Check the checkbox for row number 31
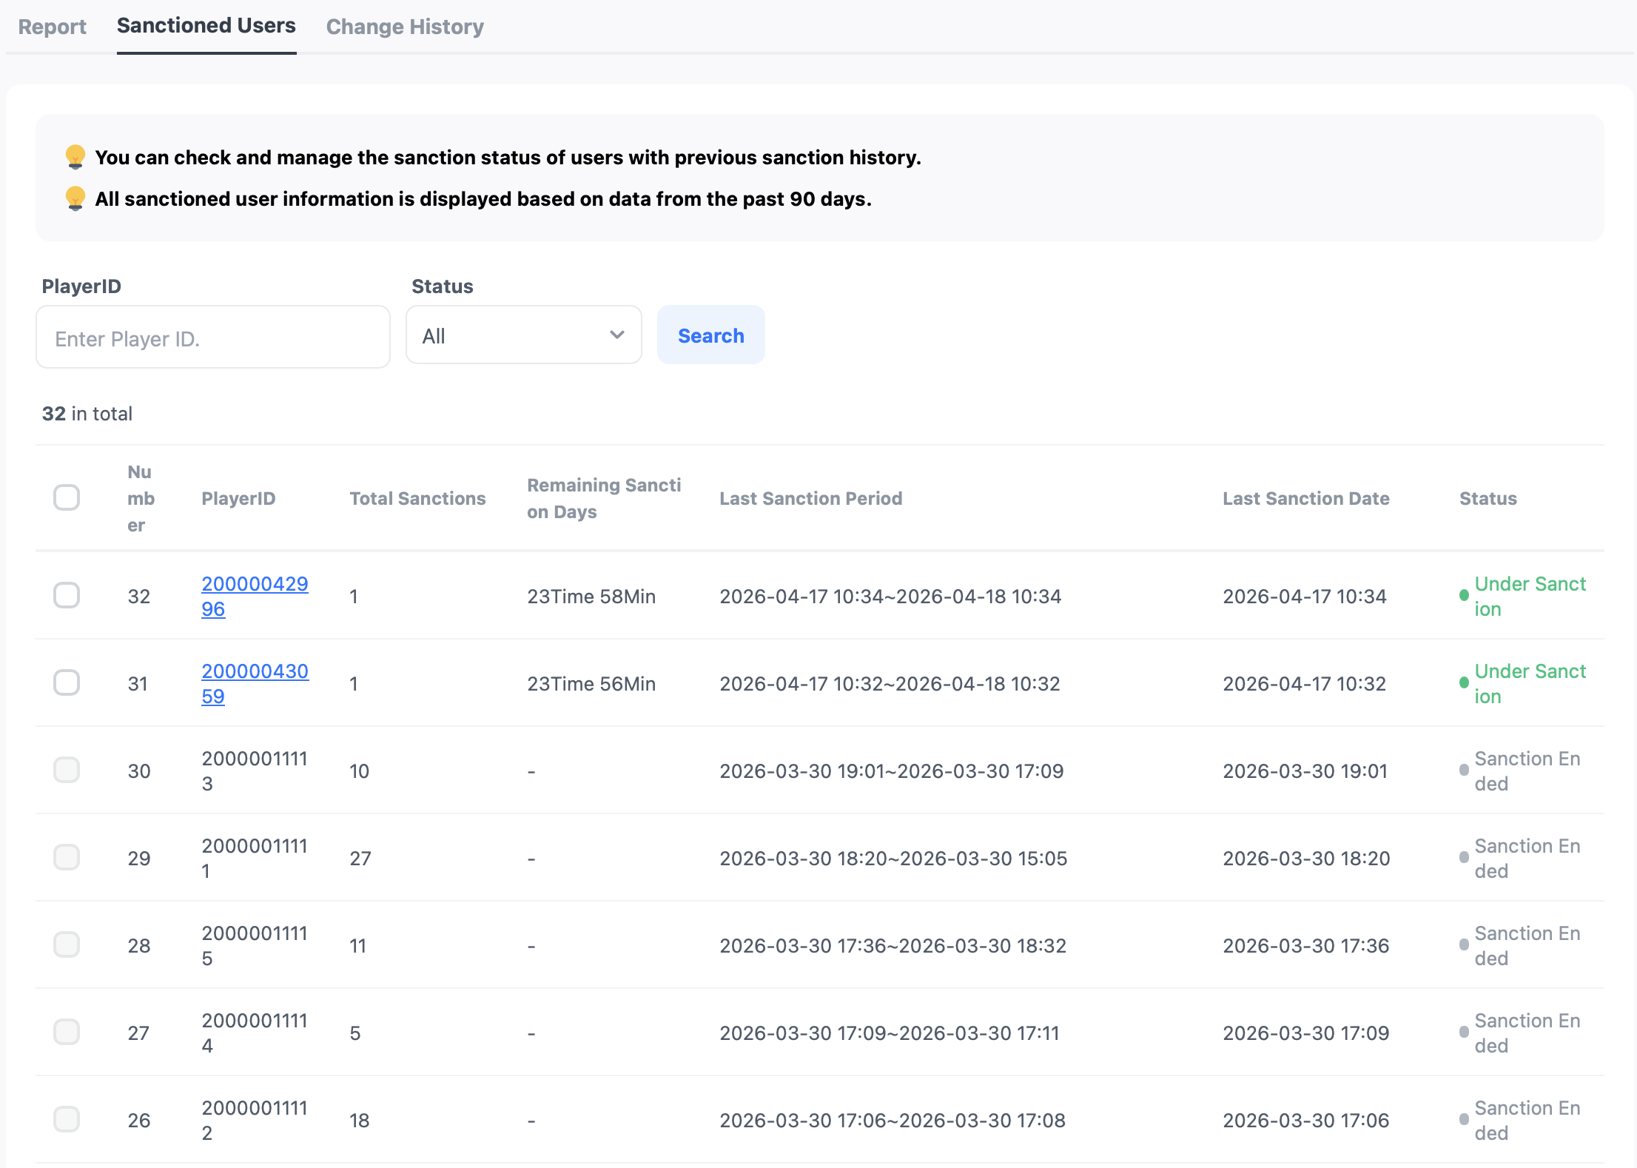The height and width of the screenshot is (1168, 1637). [67, 682]
